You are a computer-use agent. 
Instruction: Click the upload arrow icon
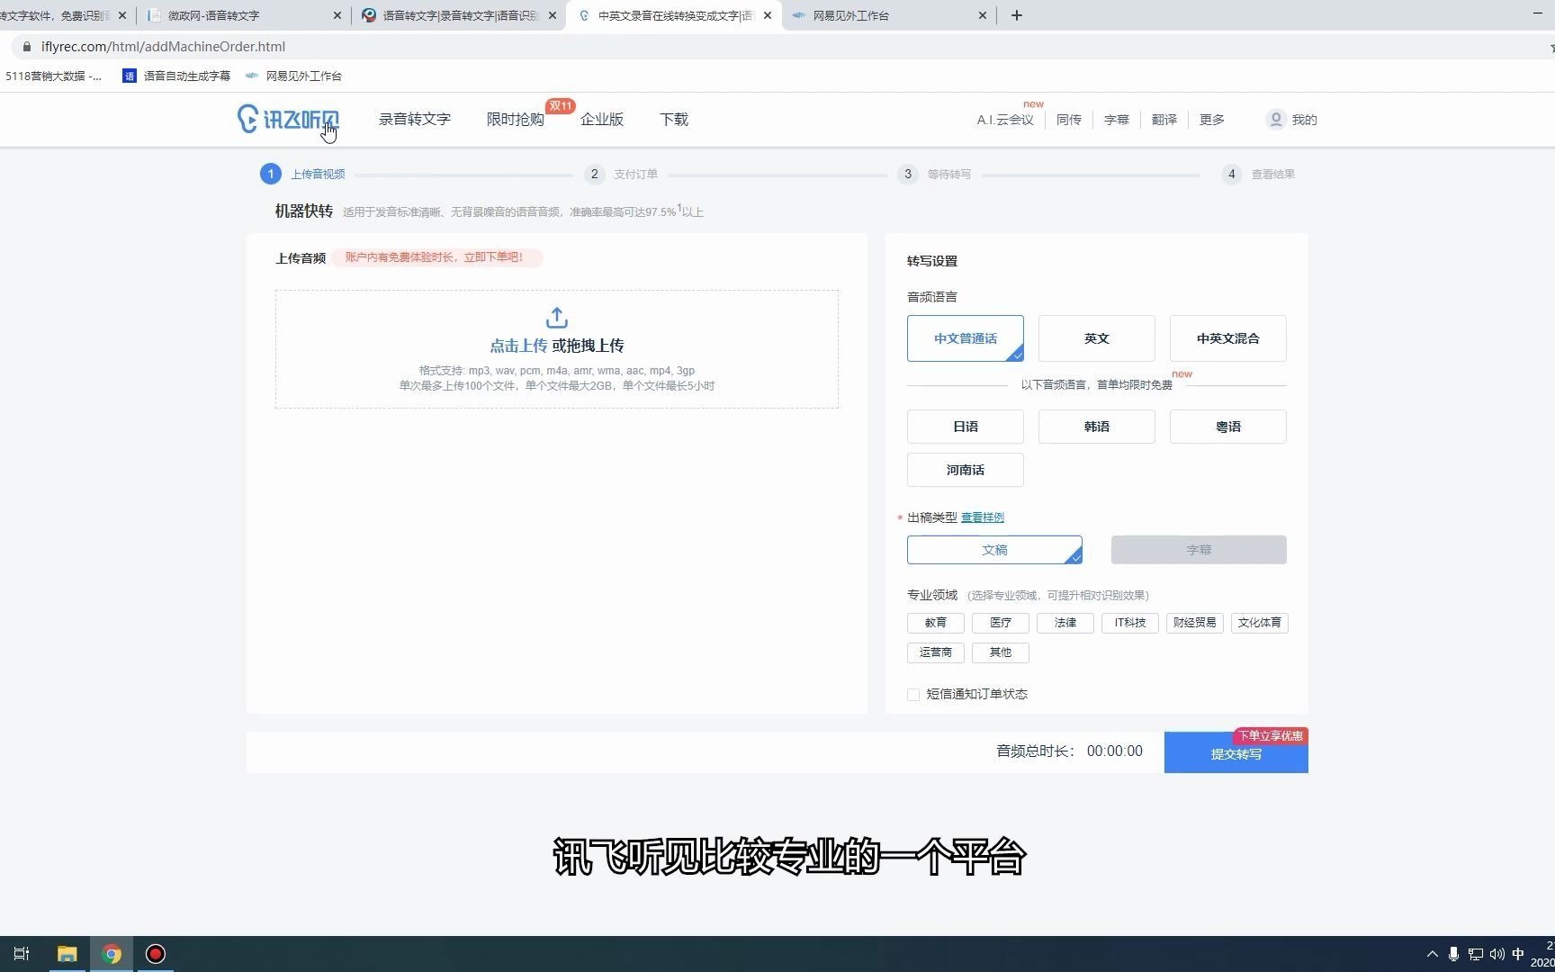click(557, 318)
